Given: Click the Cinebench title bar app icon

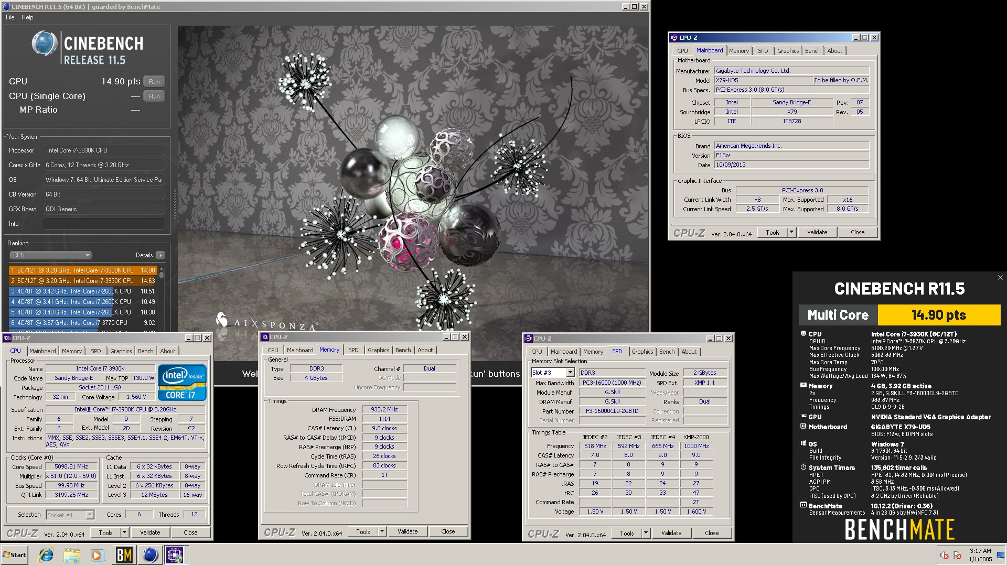Looking at the screenshot, I should [x=7, y=7].
